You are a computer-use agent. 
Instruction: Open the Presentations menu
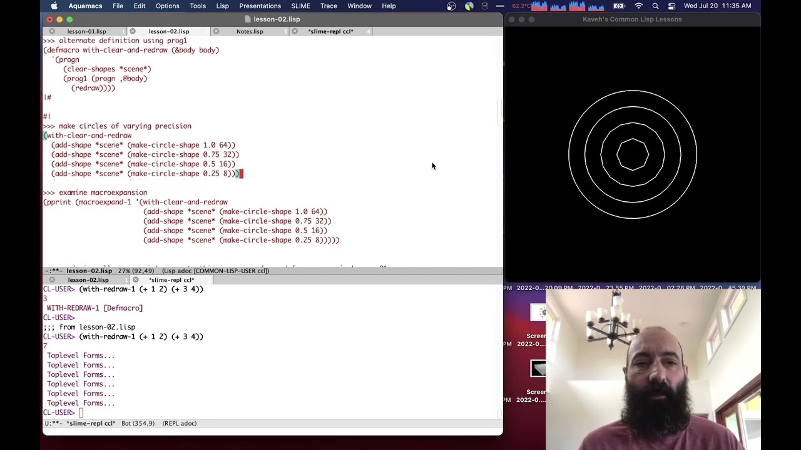click(260, 6)
